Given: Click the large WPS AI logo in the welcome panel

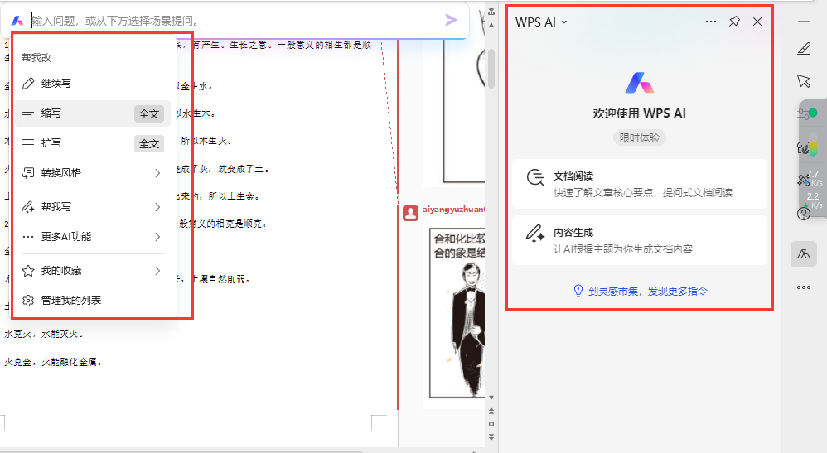Looking at the screenshot, I should click(x=639, y=84).
